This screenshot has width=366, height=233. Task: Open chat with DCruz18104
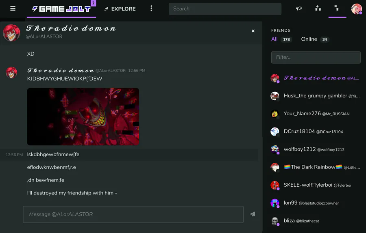click(x=315, y=132)
